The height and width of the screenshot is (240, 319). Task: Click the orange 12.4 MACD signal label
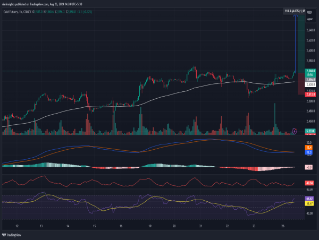pos(309,148)
